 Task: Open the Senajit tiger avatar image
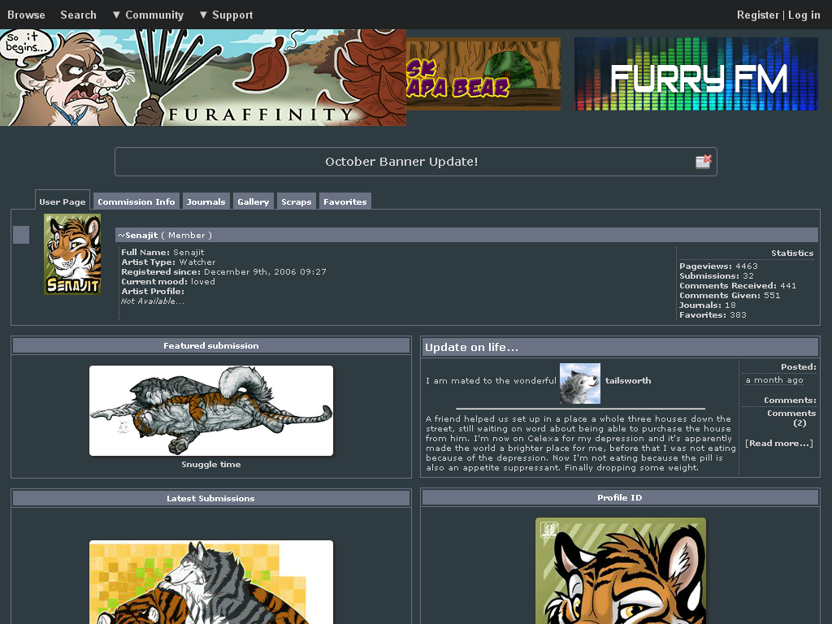(72, 254)
